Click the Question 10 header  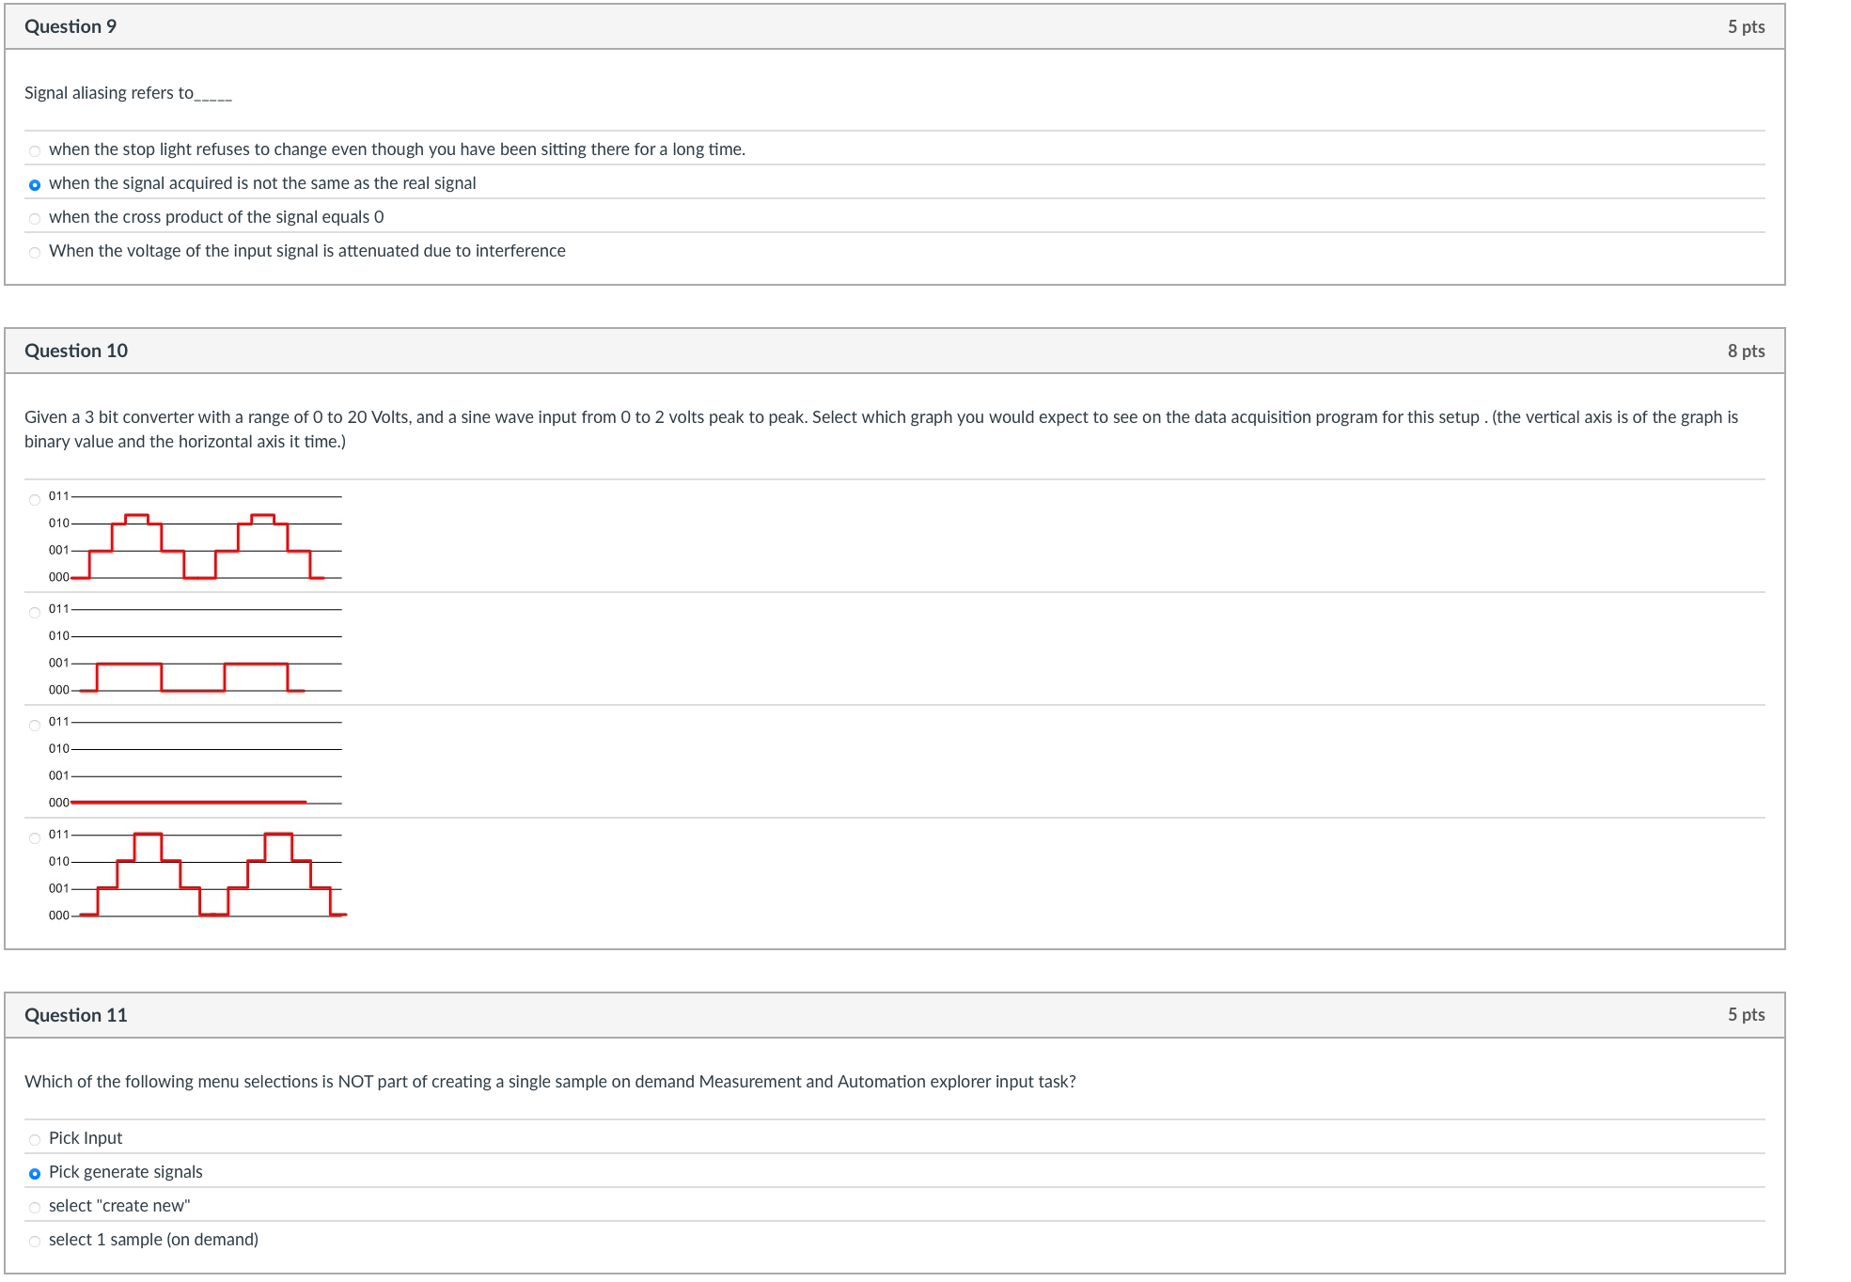(77, 350)
